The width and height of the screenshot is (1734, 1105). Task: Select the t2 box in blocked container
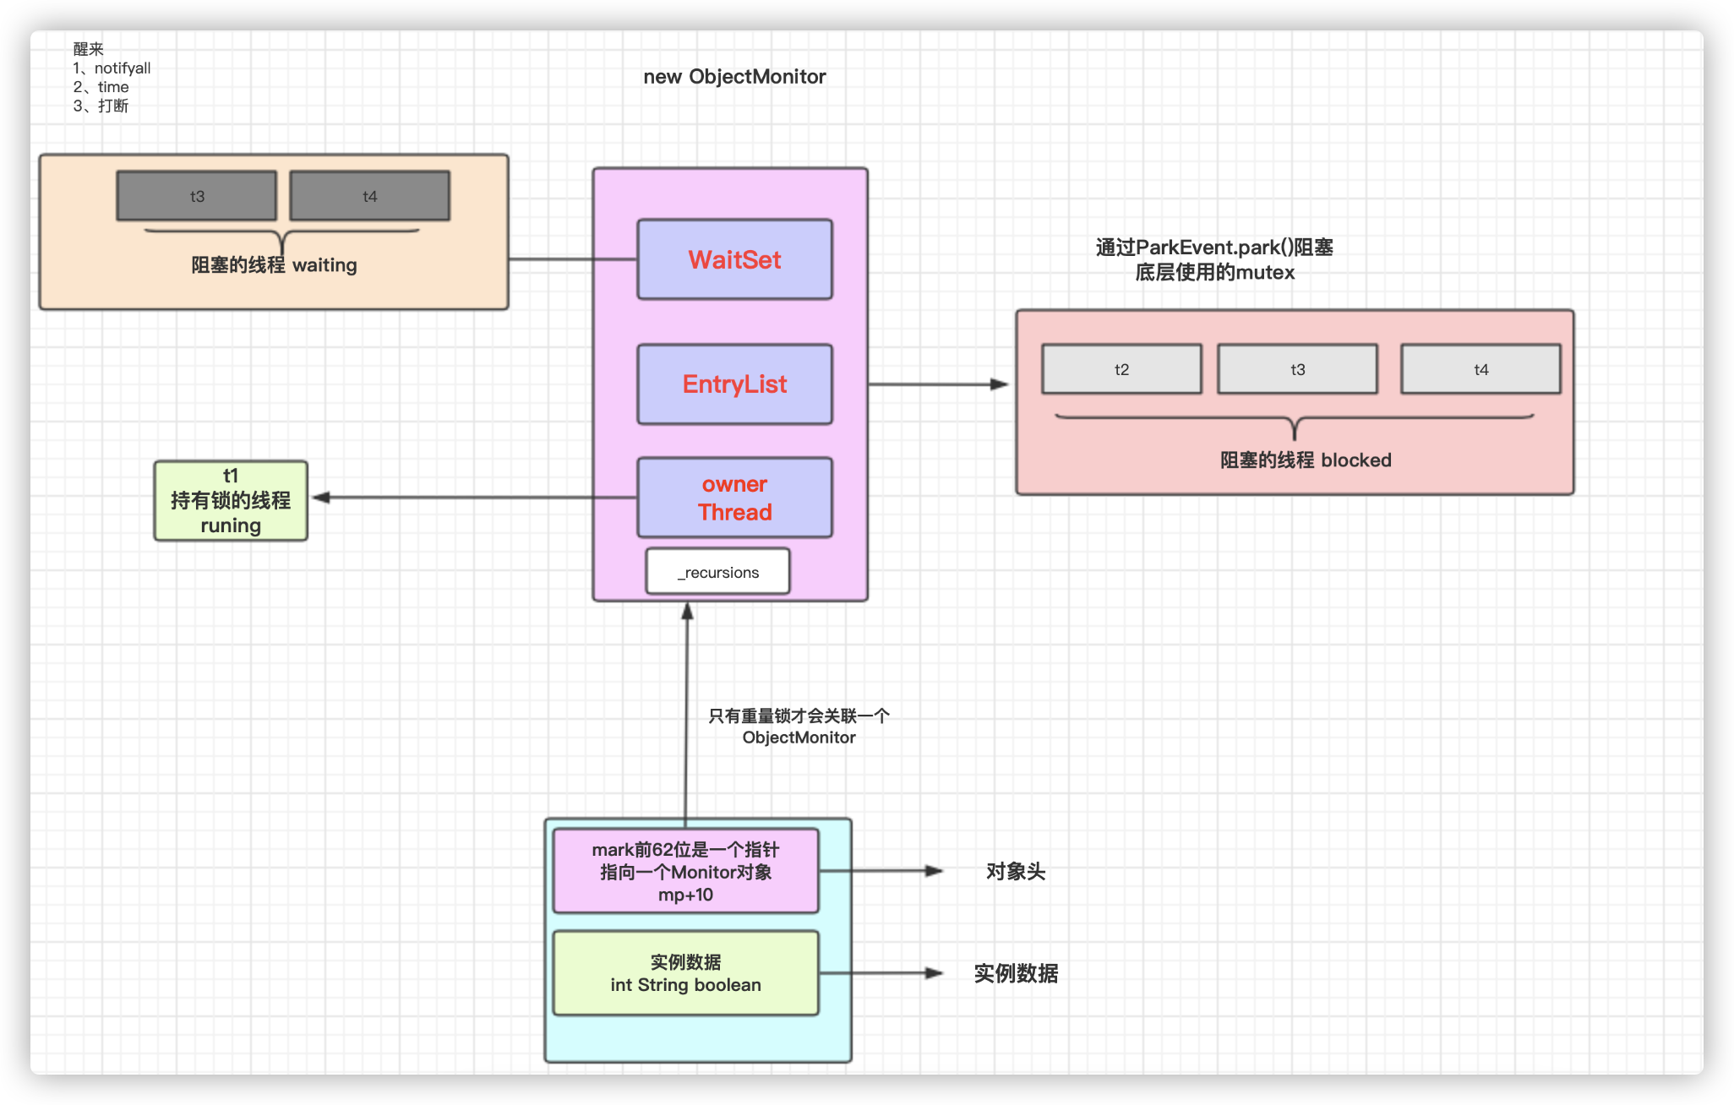1121,369
